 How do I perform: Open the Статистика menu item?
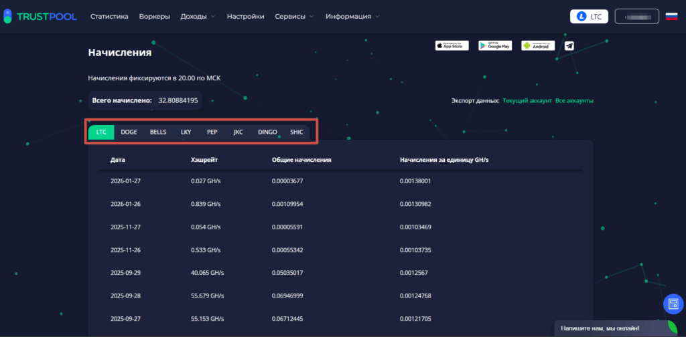(x=109, y=17)
